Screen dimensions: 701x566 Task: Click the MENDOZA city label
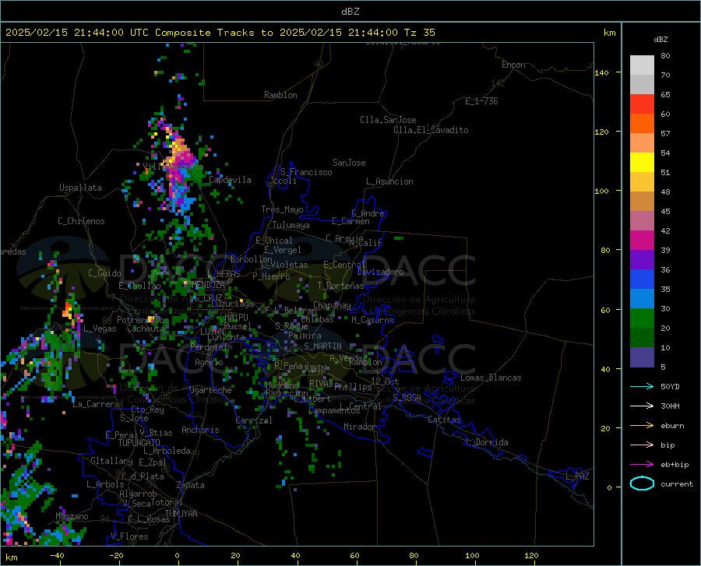coord(208,285)
